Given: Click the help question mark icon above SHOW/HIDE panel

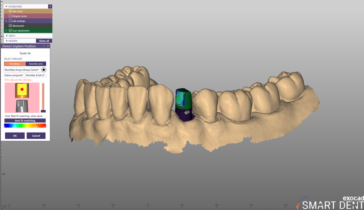Looking at the screenshot, I should point(50,6).
